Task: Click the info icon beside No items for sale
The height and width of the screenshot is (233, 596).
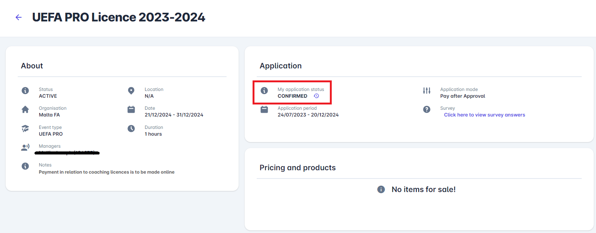Action: (x=381, y=189)
